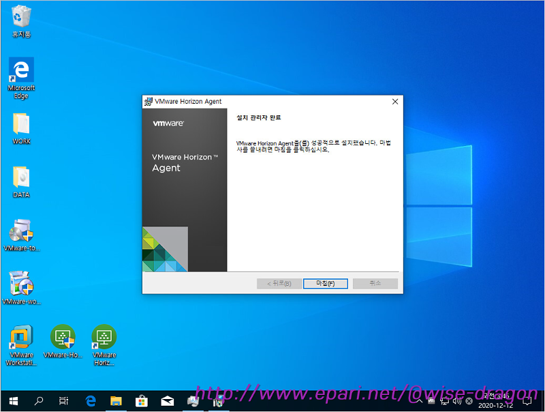Open the Windows Start menu

pyautogui.click(x=14, y=401)
